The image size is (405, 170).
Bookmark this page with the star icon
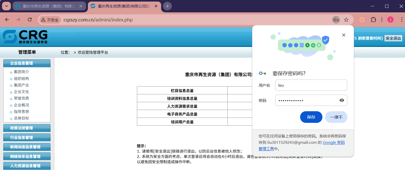[x=346, y=20]
